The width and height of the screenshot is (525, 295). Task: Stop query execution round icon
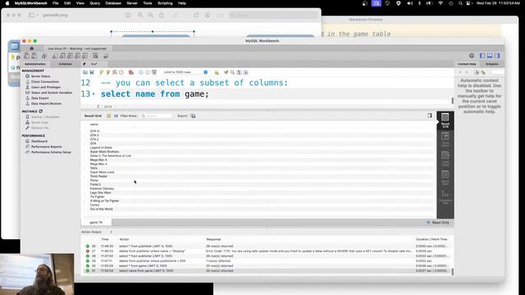click(121, 72)
